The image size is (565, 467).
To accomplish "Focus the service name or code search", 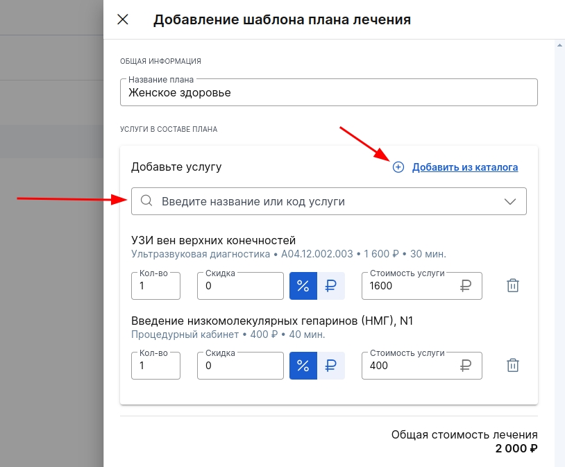I will [328, 201].
